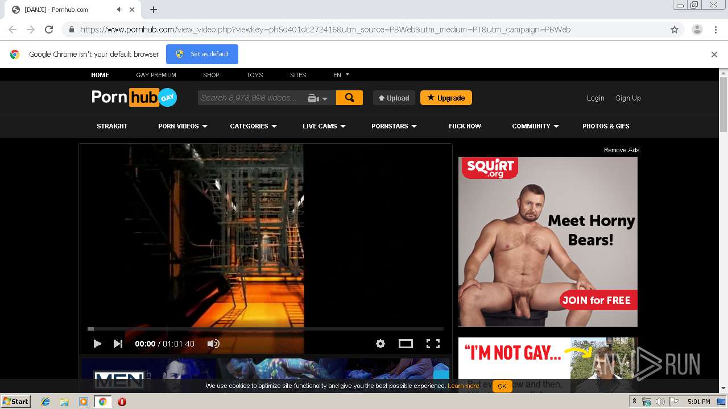Open the file explorer taskbar icon
The image size is (728, 409).
tap(64, 402)
